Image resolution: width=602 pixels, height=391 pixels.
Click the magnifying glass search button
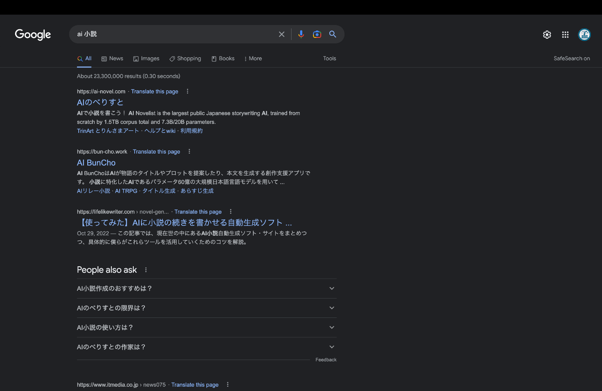pos(333,34)
